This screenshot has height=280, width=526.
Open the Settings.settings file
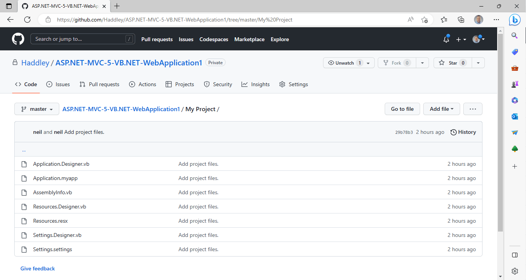point(52,249)
